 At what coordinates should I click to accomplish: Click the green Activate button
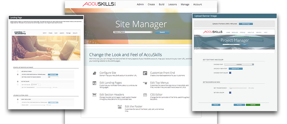click(x=253, y=105)
